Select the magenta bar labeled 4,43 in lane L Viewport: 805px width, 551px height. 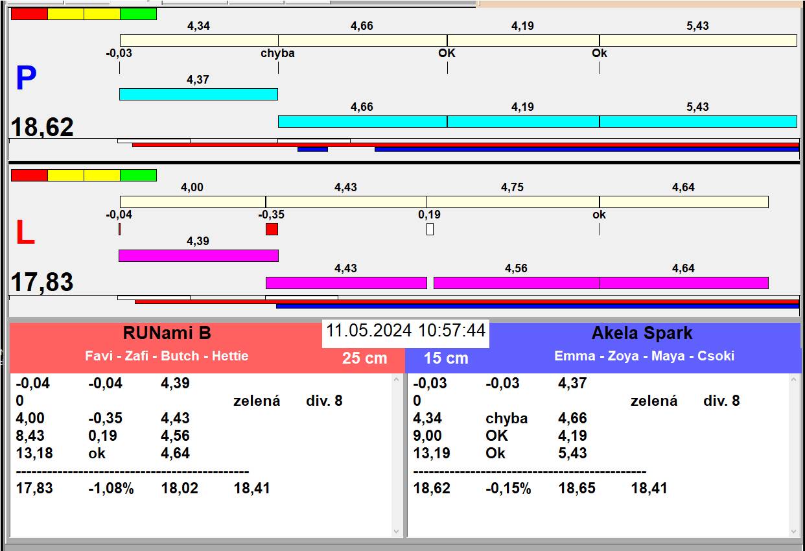[x=346, y=283]
